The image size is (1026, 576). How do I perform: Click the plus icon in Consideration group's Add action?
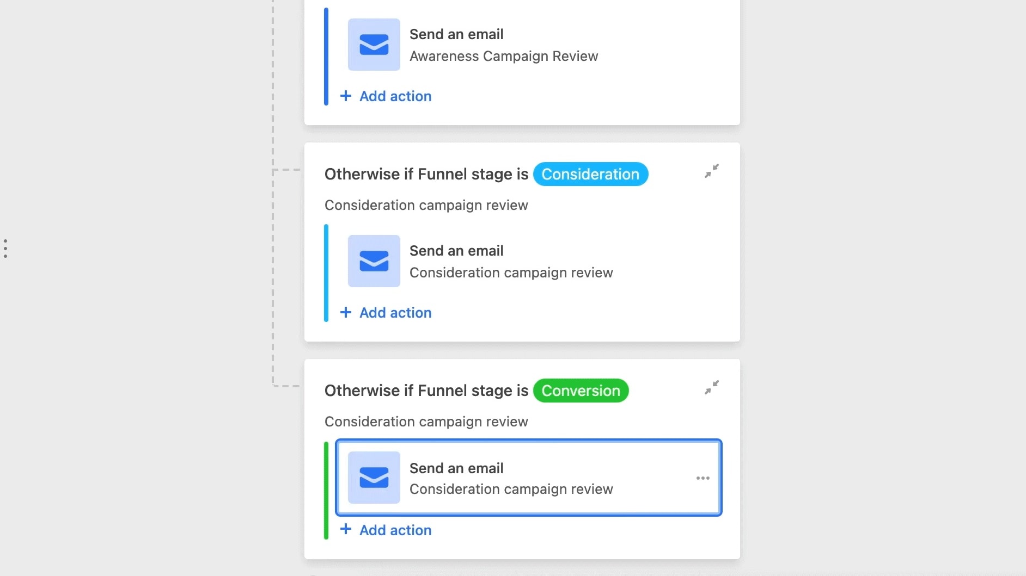tap(346, 312)
